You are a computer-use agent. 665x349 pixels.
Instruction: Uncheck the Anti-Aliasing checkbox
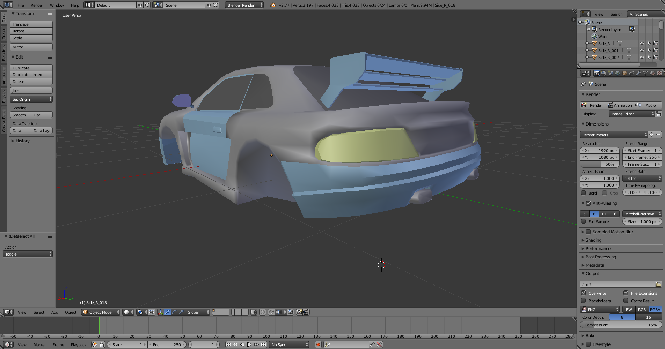click(x=588, y=203)
